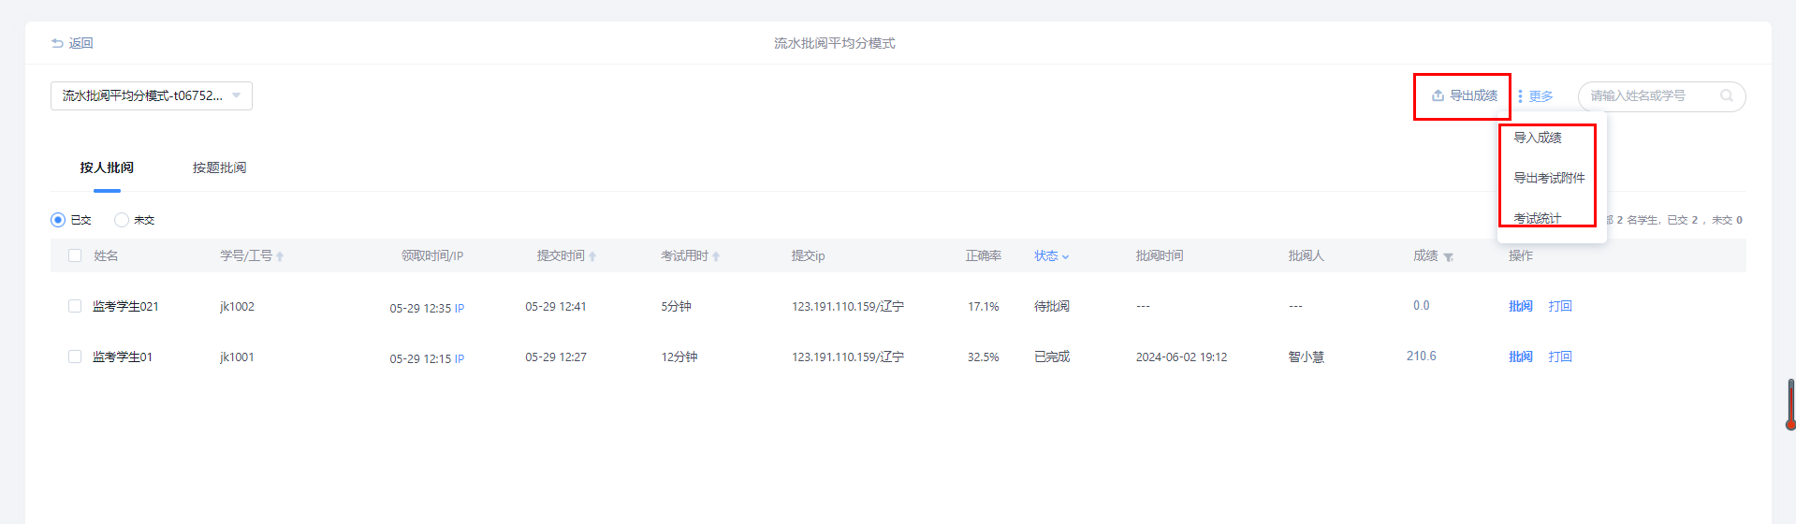This screenshot has width=1796, height=524.
Task: Click 批阅 link for 监考学生01
Action: pos(1520,357)
